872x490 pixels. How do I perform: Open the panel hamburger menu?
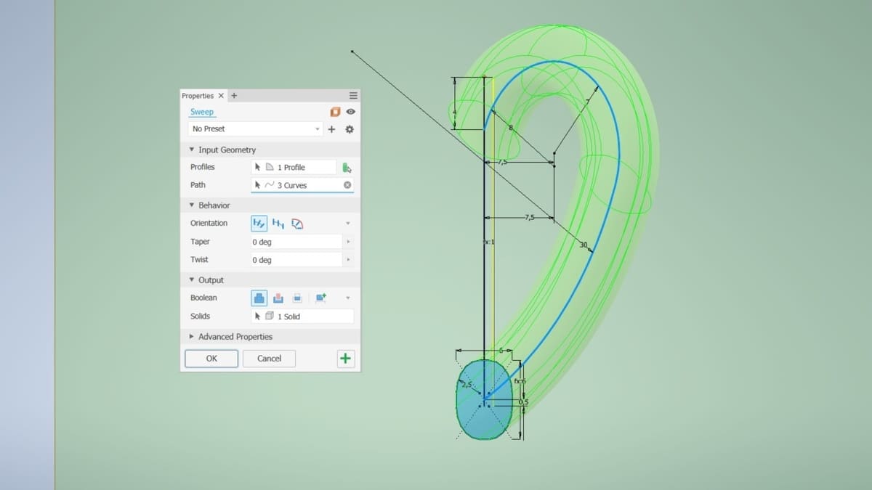click(352, 95)
